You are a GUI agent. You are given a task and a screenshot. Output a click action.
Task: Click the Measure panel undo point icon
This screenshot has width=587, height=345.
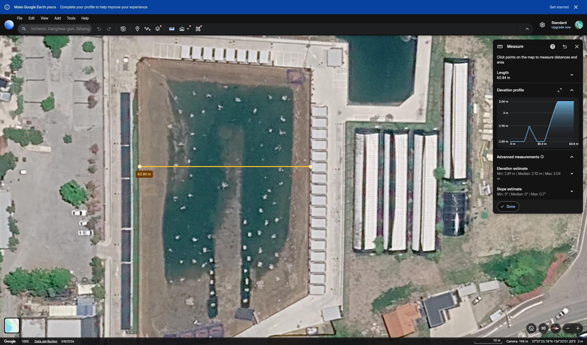(x=565, y=47)
